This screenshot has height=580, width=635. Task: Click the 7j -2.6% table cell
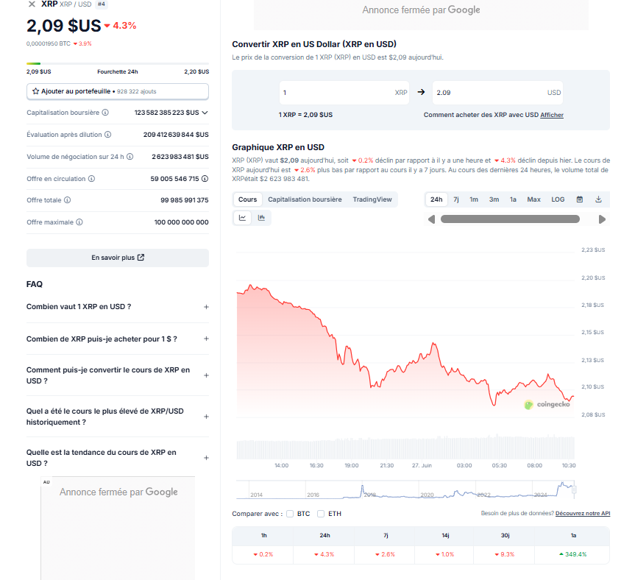pos(385,554)
